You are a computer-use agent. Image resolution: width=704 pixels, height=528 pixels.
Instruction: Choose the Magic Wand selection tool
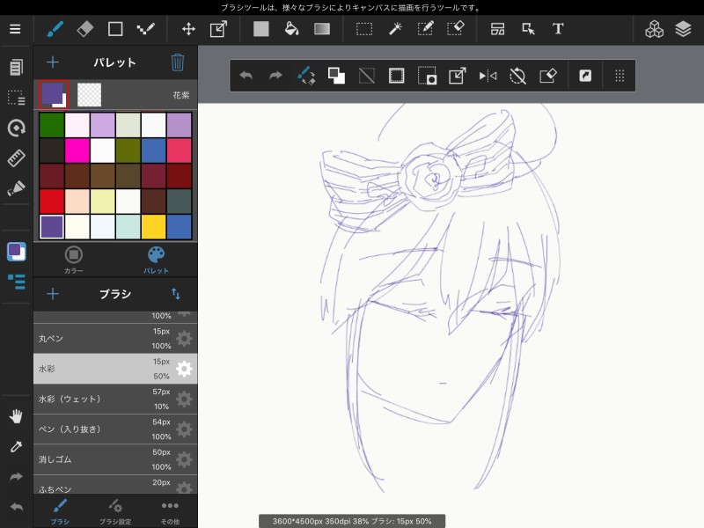tap(395, 28)
